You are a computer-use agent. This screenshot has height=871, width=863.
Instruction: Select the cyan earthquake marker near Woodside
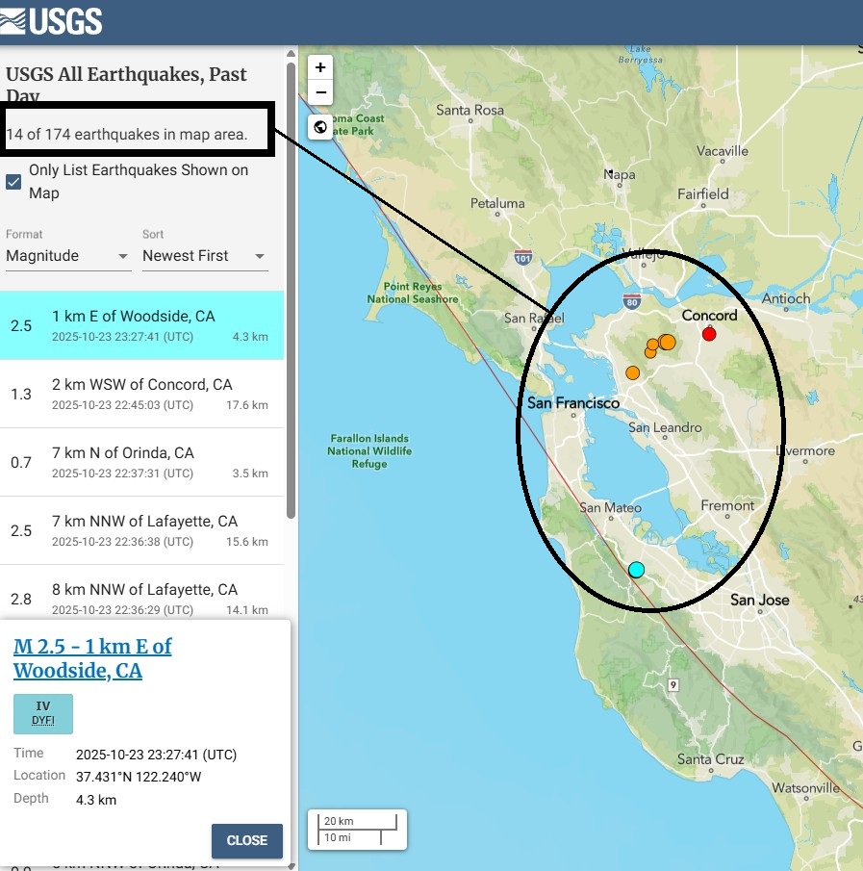coord(636,570)
